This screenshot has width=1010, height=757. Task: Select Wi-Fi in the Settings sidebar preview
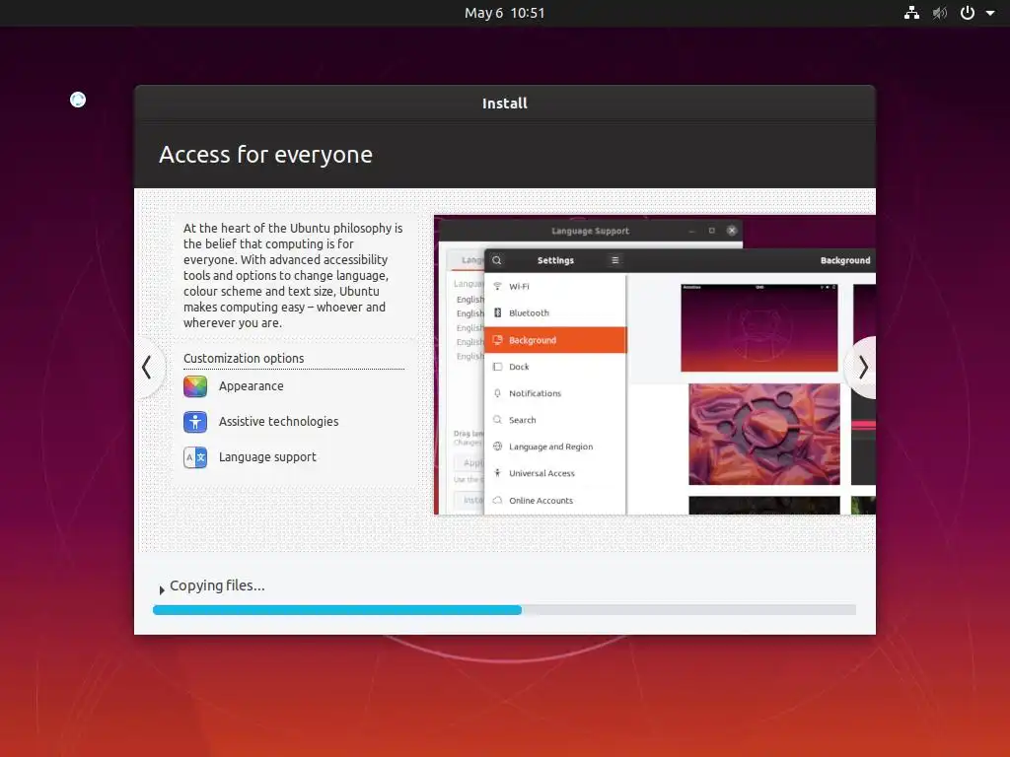click(555, 287)
